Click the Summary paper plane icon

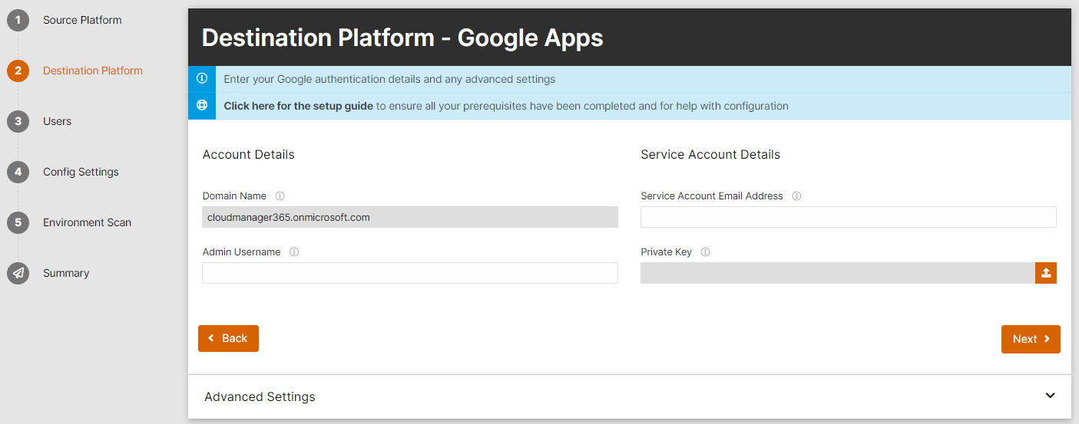point(18,274)
